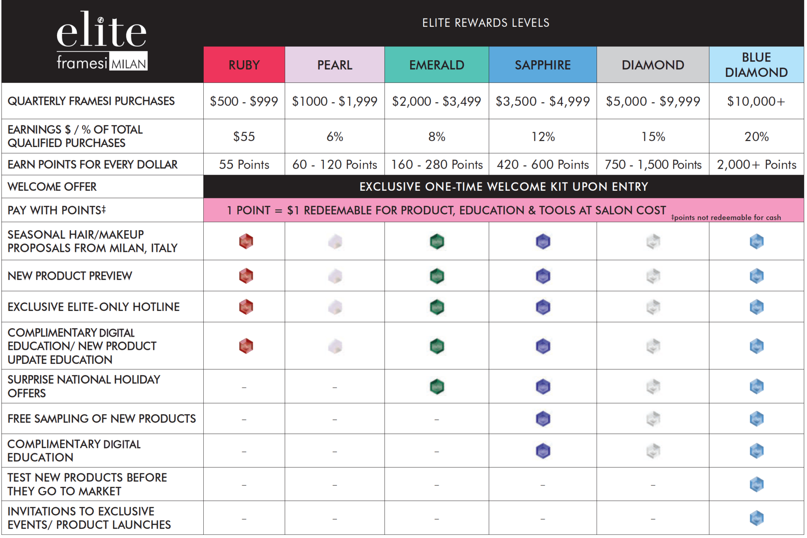Click the 60 - 120 Points Pearl cell

click(335, 165)
